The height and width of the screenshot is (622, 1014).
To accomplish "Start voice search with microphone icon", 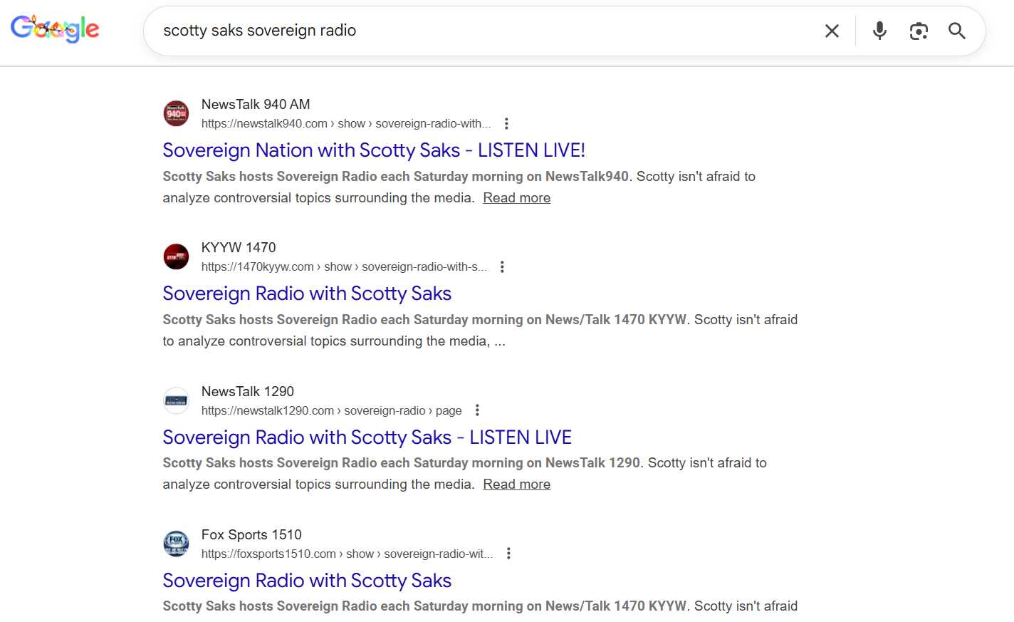I will (879, 31).
